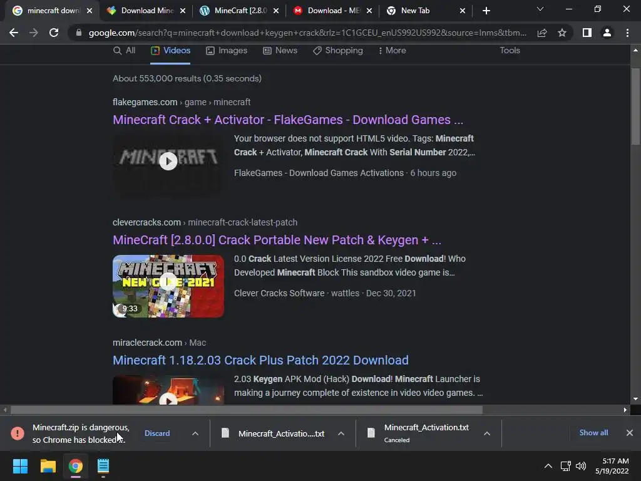Viewport: 641px width, 481px height.
Task: Click the Chrome taskbar icon
Action: (76, 466)
